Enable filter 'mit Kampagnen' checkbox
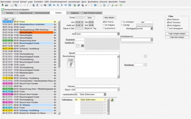The width and height of the screenshot is (191, 119). coord(168,28)
